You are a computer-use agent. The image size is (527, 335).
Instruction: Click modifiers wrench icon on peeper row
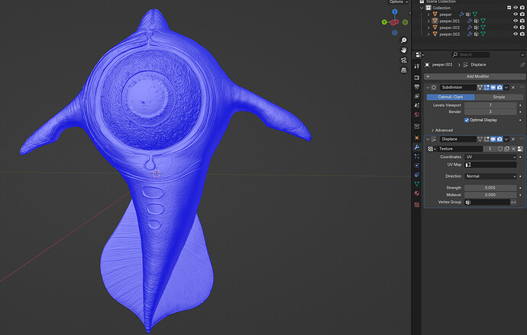[x=461, y=14]
